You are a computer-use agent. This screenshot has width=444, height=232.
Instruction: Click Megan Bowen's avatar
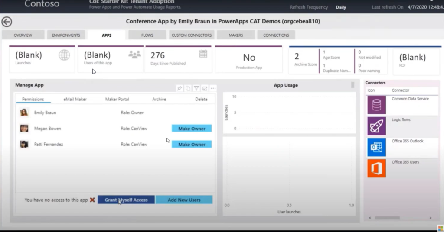tap(24, 128)
